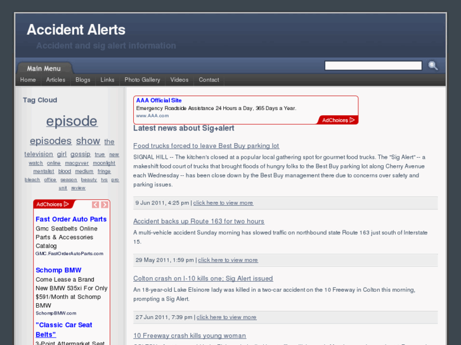
Task: Open the Blogs menu item
Action: click(83, 80)
